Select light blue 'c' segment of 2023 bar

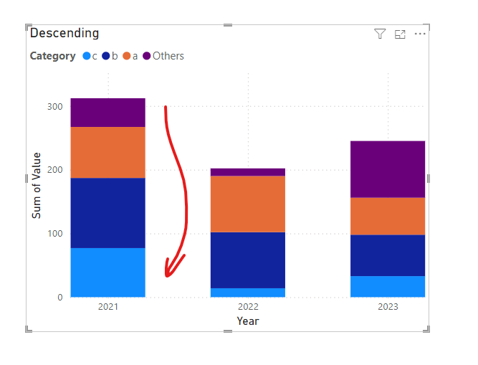coord(388,287)
